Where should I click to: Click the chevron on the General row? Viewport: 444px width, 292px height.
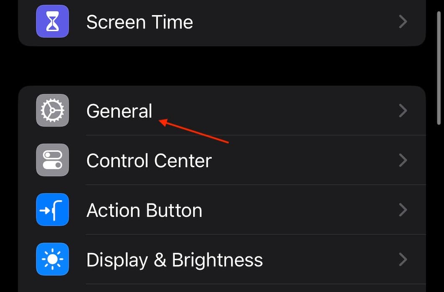(x=403, y=111)
